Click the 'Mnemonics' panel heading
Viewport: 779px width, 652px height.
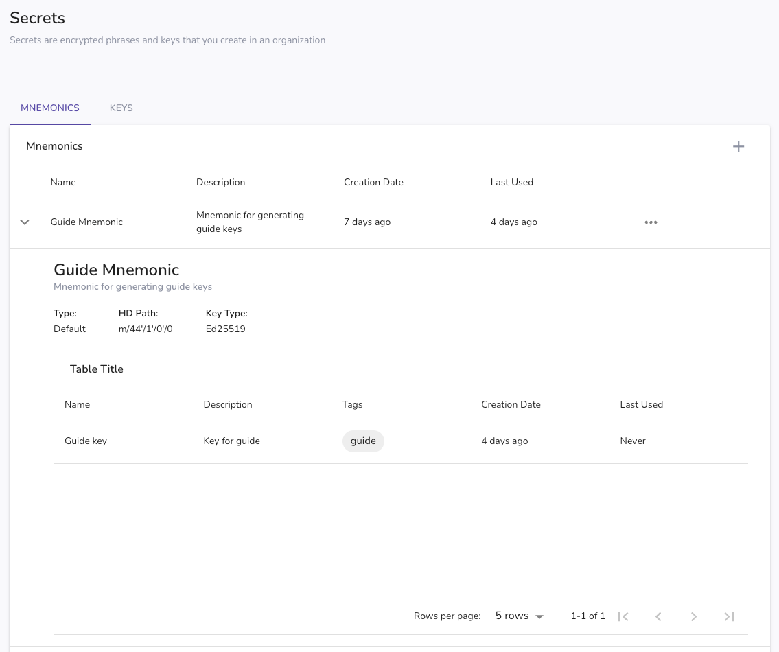54,146
